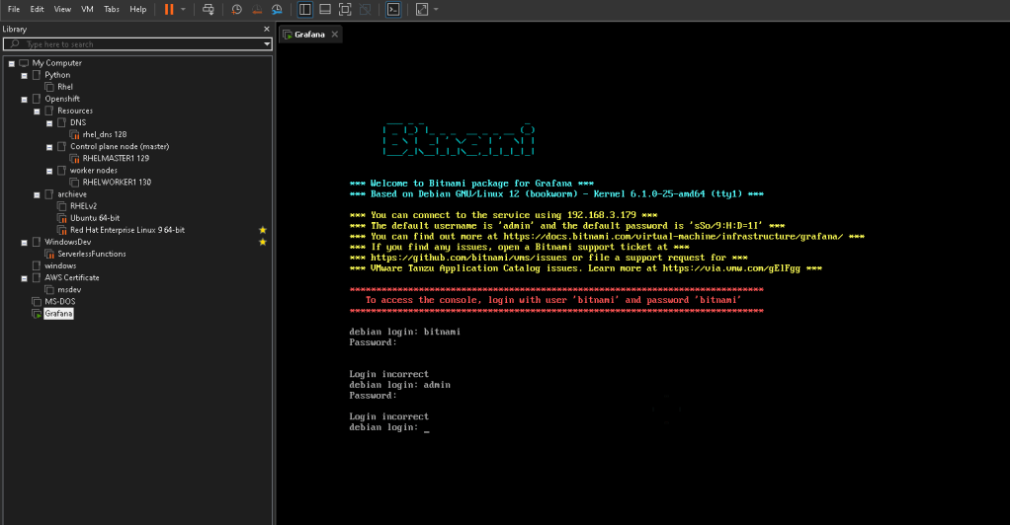The image size is (1010, 525).
Task: Select the Ubuntu 64-bit VM
Action: (x=95, y=218)
